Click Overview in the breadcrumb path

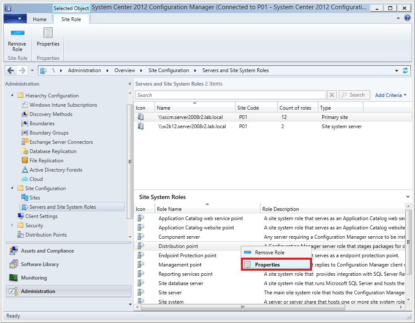[125, 70]
